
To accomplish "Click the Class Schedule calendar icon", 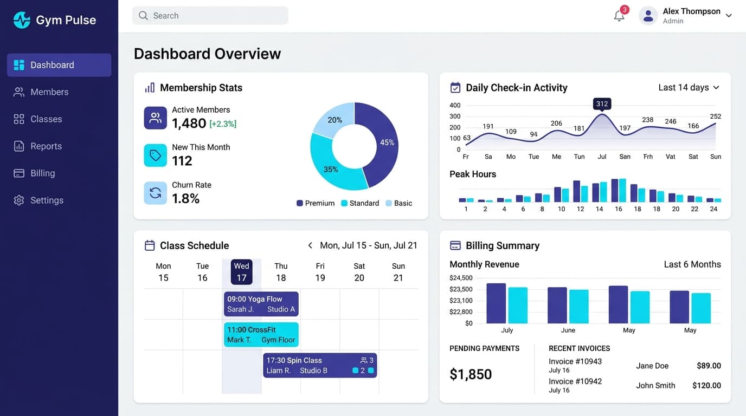I will (x=150, y=245).
